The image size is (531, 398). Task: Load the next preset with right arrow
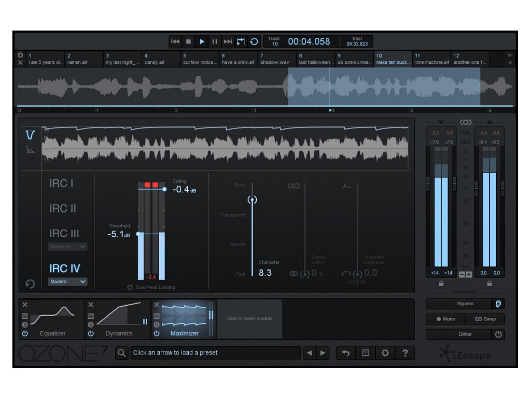(322, 353)
